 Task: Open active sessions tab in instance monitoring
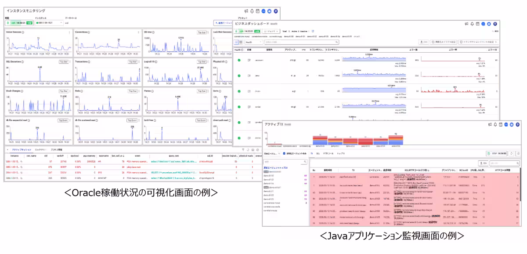(x=21, y=149)
